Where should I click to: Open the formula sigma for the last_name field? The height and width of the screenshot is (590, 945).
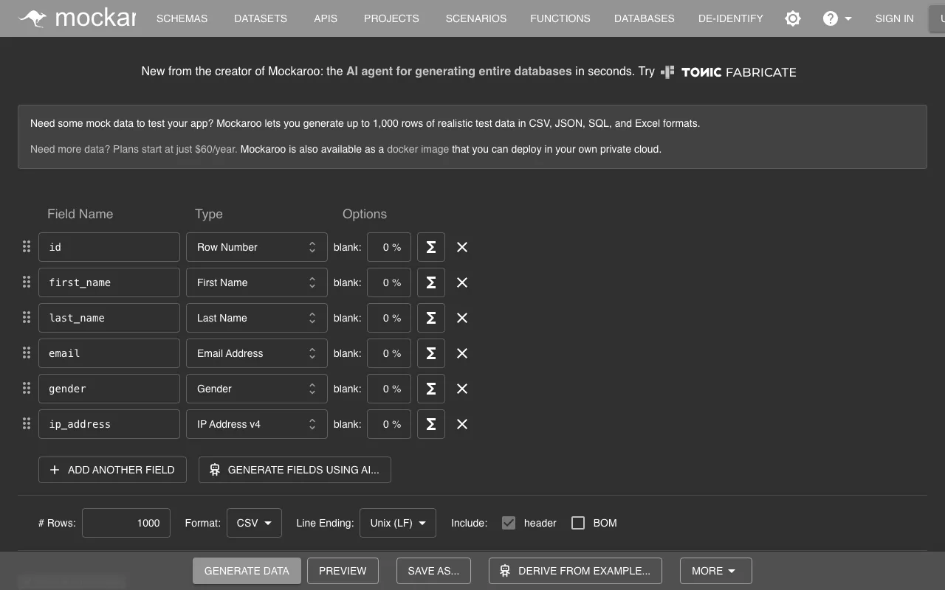tap(431, 318)
